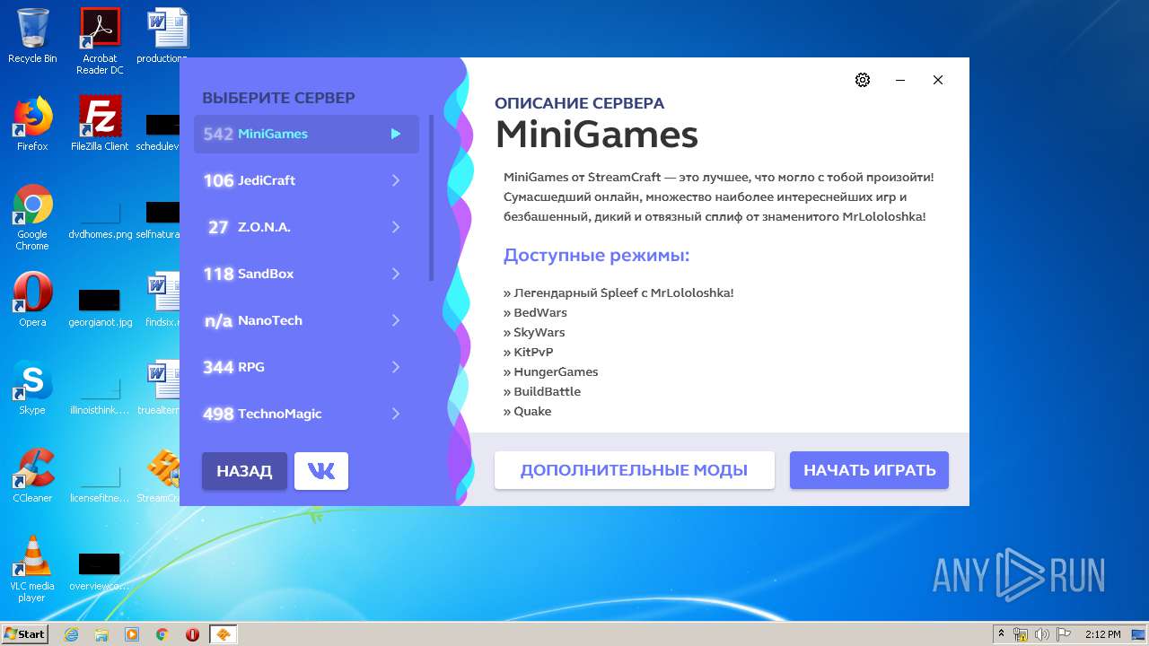Click the TechnoMagic chevron arrow

pyautogui.click(x=396, y=414)
